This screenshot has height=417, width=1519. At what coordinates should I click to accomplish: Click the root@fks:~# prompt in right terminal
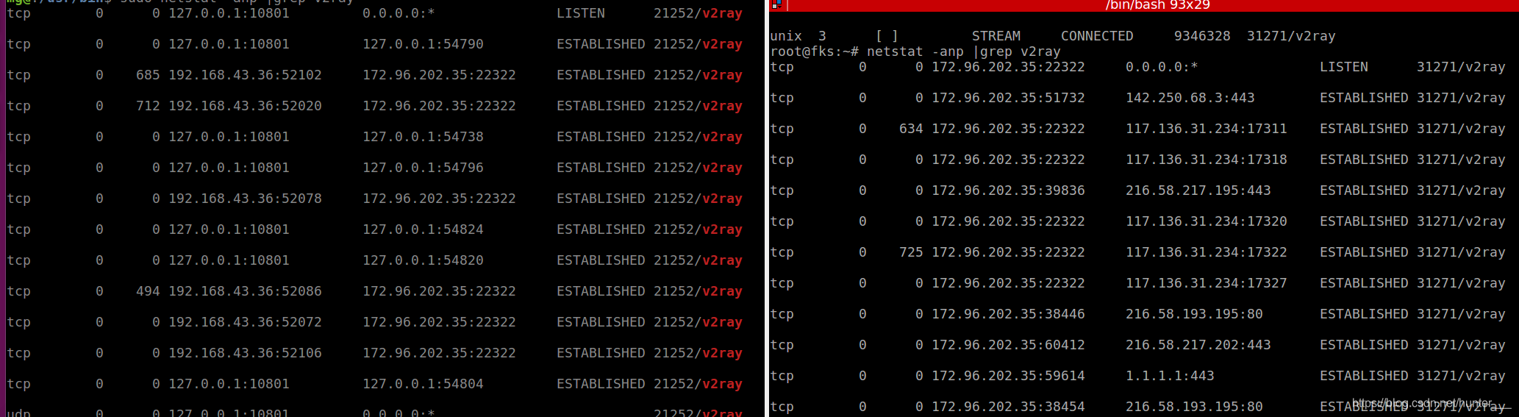814,51
